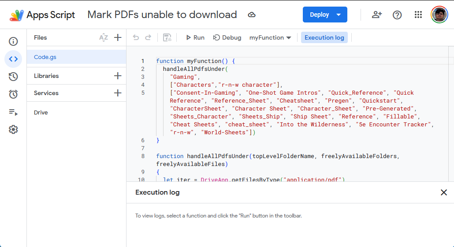
Task: Open the Google apps grid menu
Action: coord(418,15)
